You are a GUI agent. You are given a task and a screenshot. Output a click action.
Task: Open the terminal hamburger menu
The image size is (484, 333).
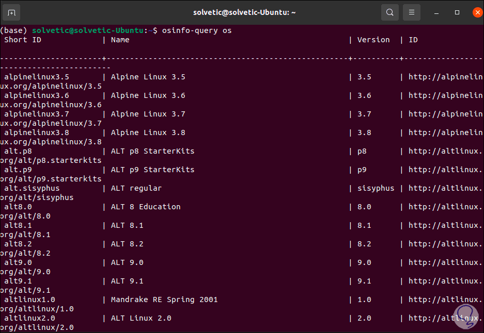(411, 12)
